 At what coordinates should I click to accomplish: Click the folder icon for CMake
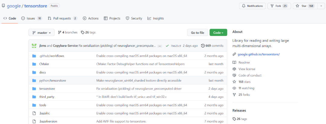[x=34, y=64]
